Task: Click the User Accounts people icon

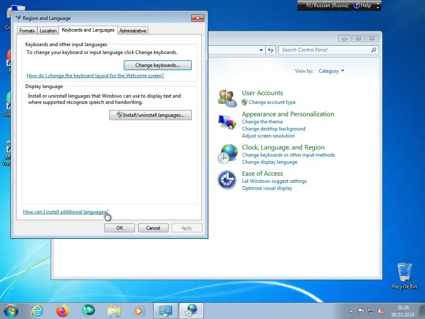Action: 227,98
